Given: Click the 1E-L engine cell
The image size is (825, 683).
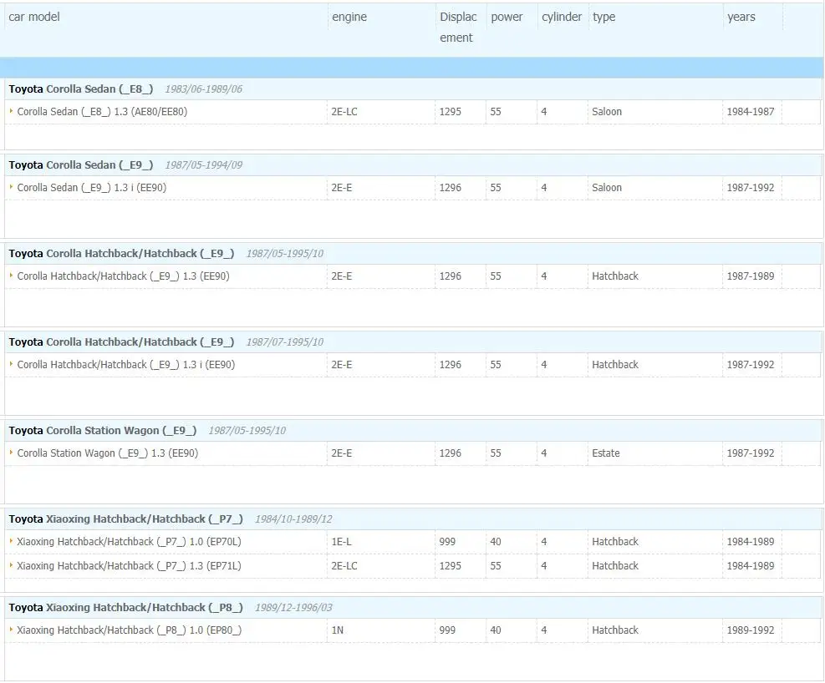Looking at the screenshot, I should click(341, 542).
